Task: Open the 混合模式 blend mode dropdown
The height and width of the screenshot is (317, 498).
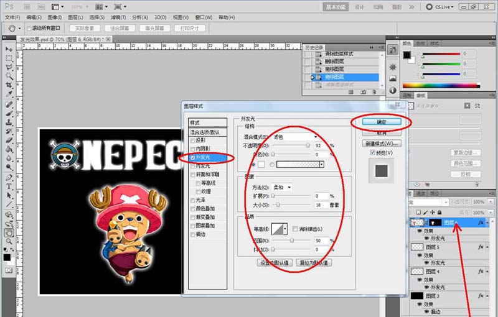Action: click(295, 137)
